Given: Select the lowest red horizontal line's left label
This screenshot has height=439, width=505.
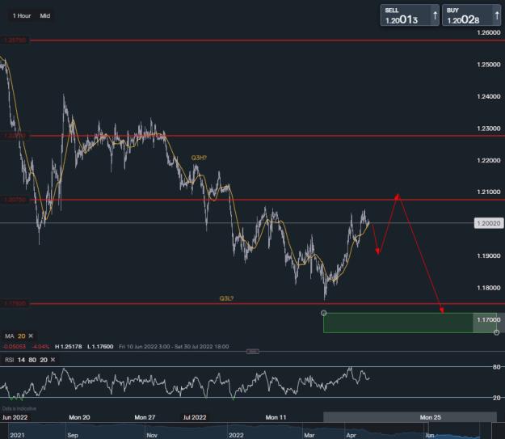Looking at the screenshot, I should pos(15,304).
